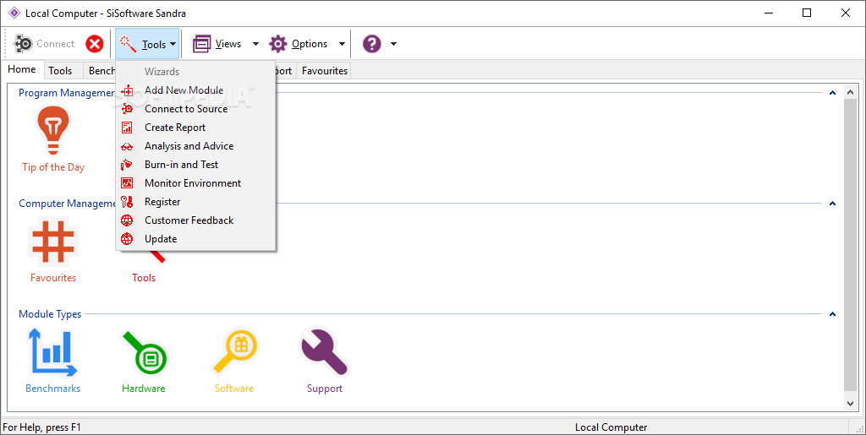Click the Connect to Source menu icon
This screenshot has width=866, height=435.
[127, 109]
